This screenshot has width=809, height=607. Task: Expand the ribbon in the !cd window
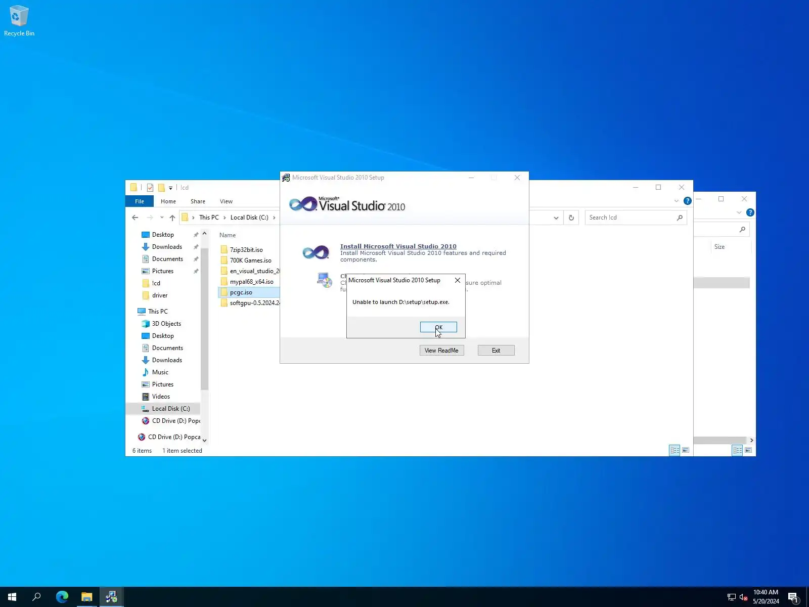point(677,201)
